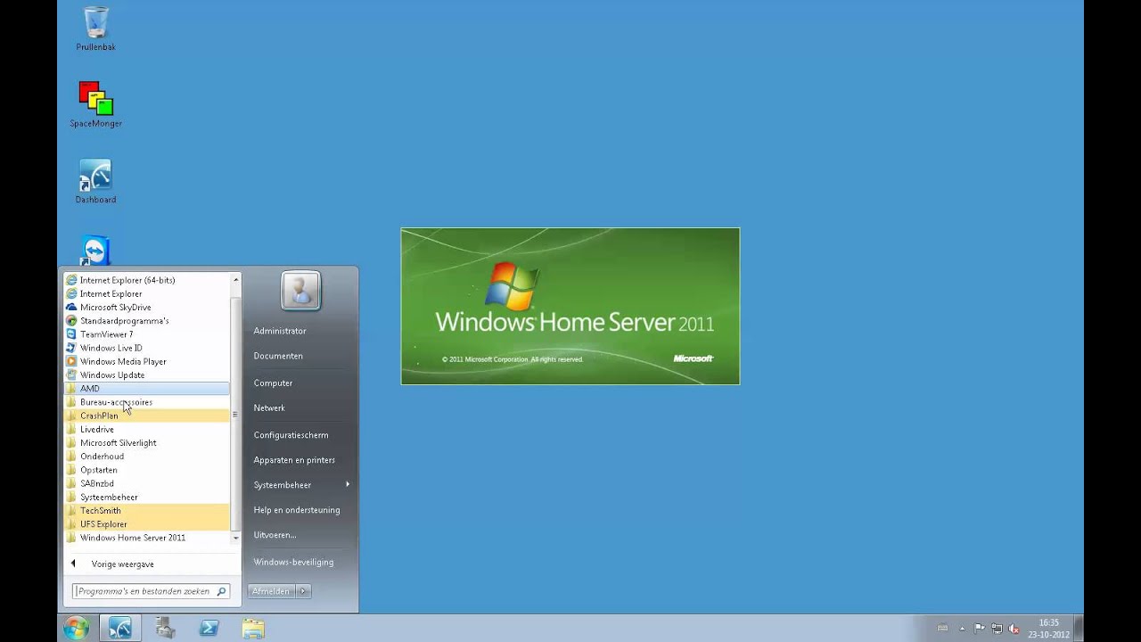
Task: Launch Internet Explorer (64-bits)
Action: point(147,280)
